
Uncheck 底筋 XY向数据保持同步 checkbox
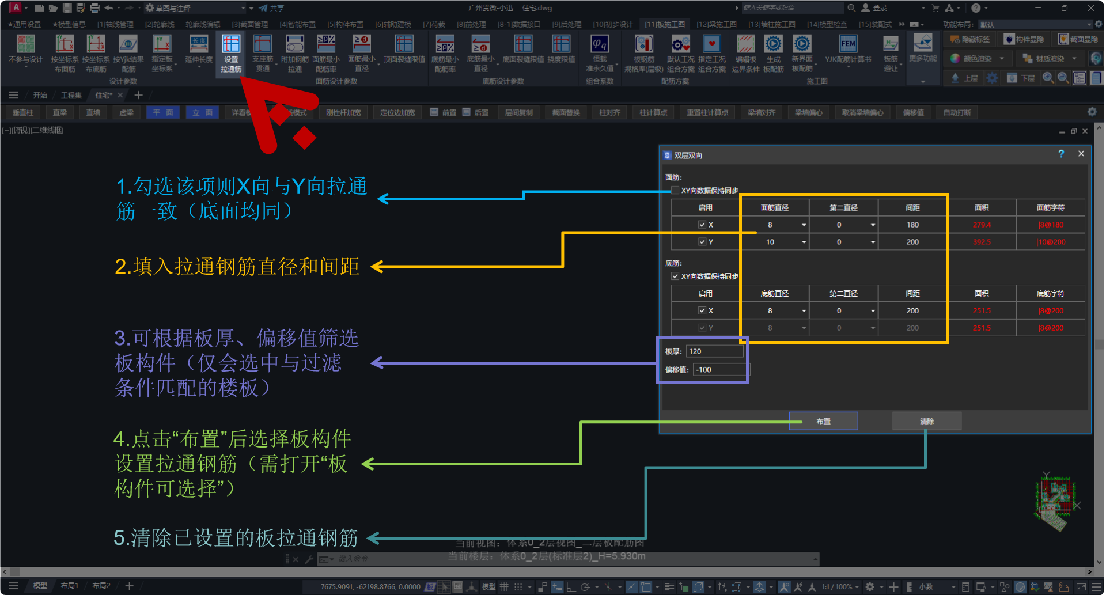point(675,276)
